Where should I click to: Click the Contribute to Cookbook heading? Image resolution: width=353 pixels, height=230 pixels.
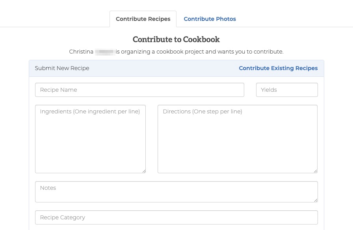click(x=176, y=39)
